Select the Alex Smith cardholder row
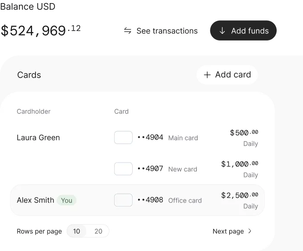 (137, 200)
